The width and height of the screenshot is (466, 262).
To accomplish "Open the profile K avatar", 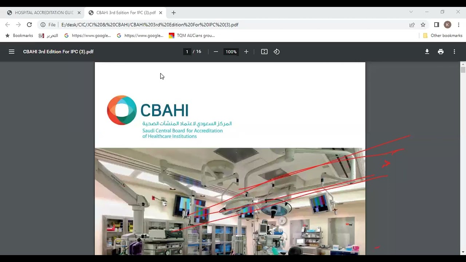I will pyautogui.click(x=448, y=25).
